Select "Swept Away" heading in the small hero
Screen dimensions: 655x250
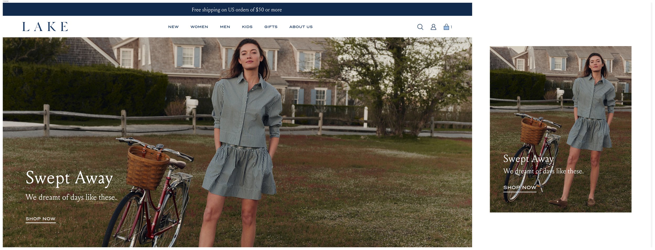click(x=528, y=159)
